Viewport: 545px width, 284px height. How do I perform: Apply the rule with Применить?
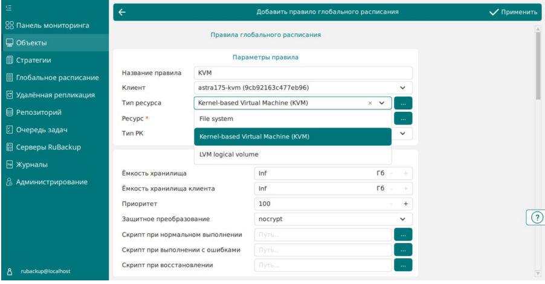point(514,12)
